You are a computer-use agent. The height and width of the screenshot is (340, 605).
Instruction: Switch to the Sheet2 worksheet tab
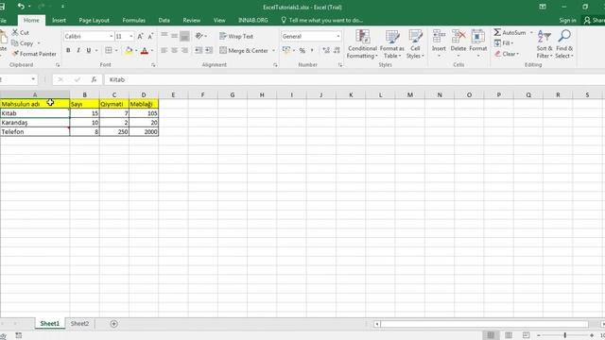[x=79, y=323]
